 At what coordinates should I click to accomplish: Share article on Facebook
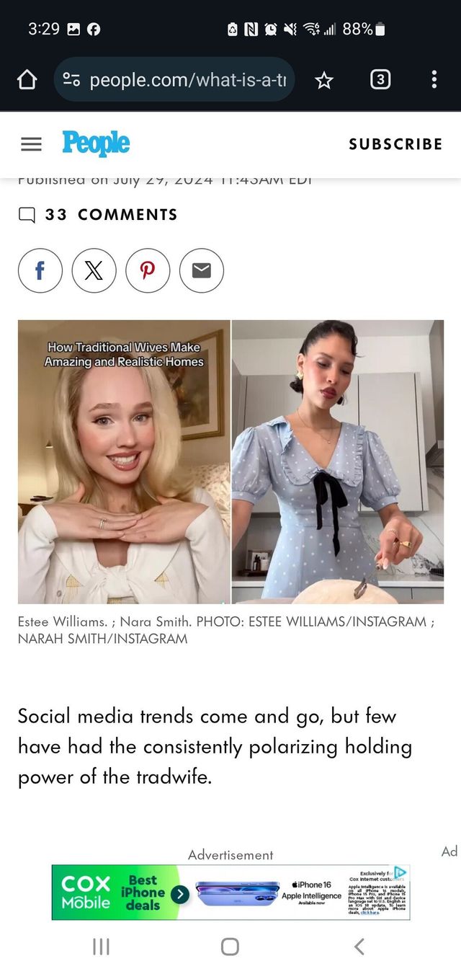40,270
